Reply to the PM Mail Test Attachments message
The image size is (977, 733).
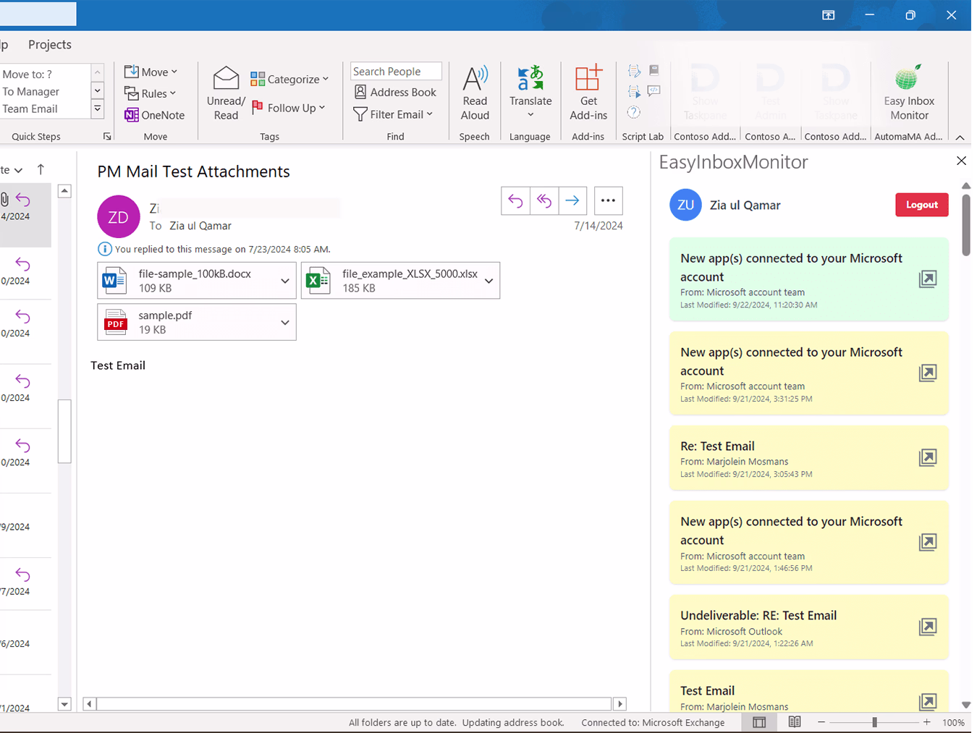515,200
